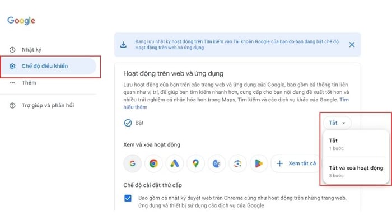Click the Google logo
This screenshot has height=220, width=392.
[x=21, y=21]
